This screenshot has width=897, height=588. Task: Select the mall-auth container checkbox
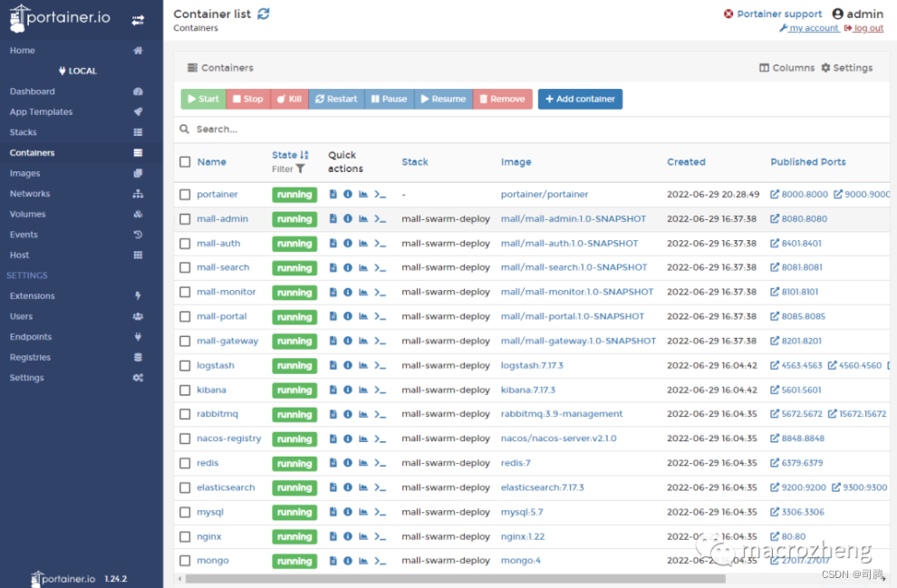click(182, 243)
